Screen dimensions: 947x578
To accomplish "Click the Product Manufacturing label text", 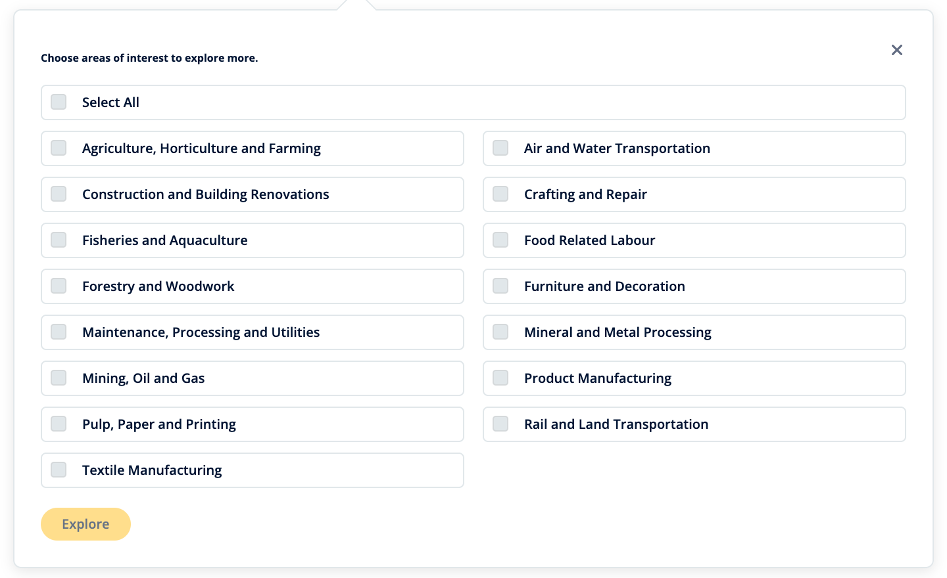I will [x=597, y=378].
